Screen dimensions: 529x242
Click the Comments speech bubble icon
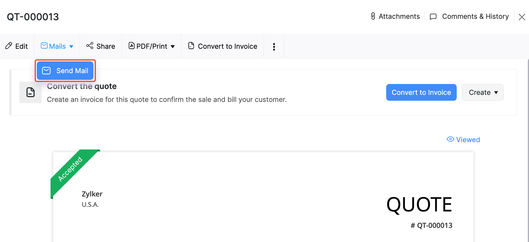pos(433,17)
